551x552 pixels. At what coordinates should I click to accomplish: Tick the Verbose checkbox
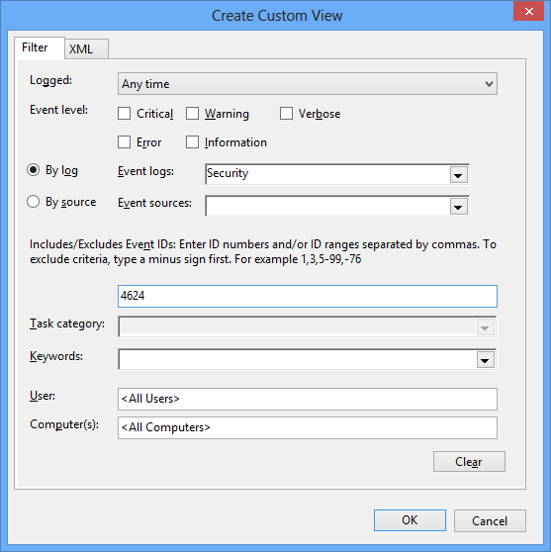[286, 114]
